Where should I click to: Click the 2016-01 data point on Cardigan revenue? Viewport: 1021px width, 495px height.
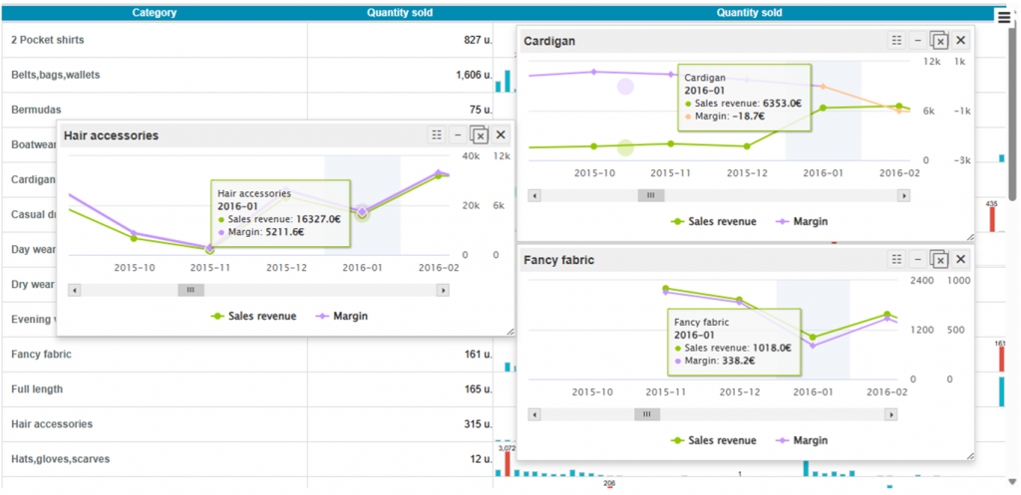coord(823,107)
